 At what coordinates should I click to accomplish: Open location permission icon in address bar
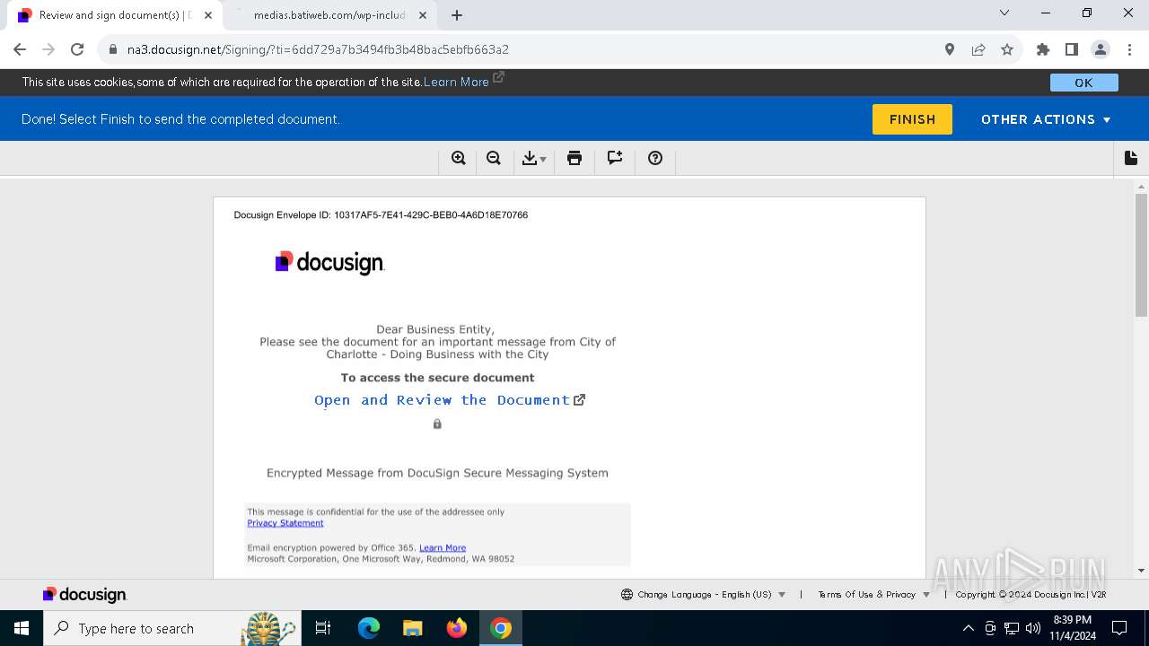coord(950,49)
